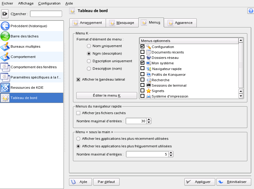Click the Réinitialiser button
The height and width of the screenshot is (189, 254).
pos(234,182)
